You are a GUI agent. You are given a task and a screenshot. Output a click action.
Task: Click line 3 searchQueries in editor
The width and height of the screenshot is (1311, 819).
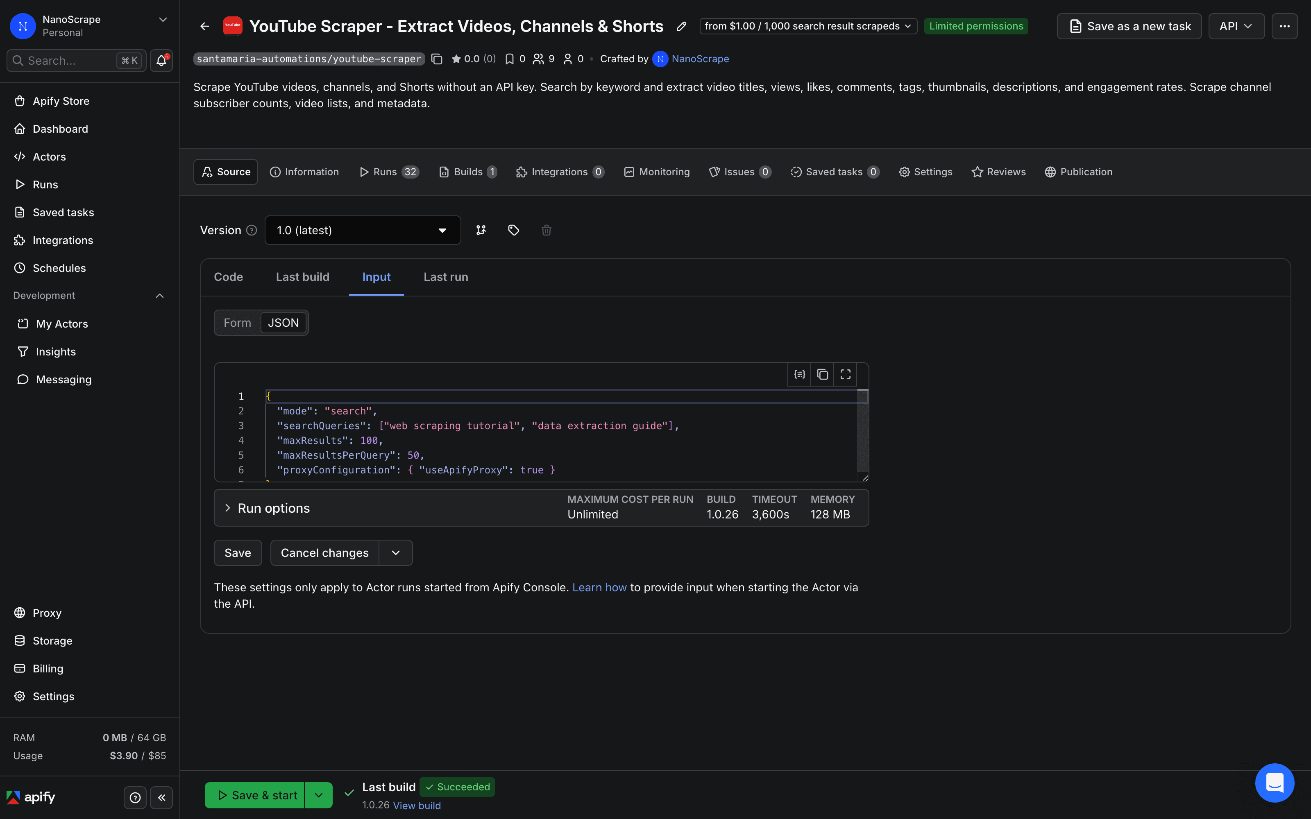[x=477, y=426]
